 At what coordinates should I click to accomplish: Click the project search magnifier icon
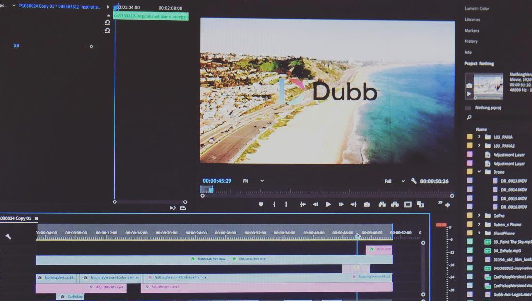coord(469,117)
